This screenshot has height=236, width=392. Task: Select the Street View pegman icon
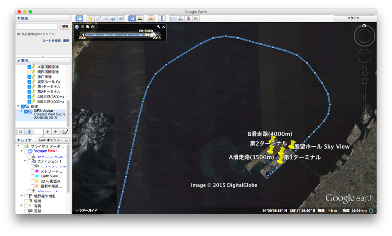click(x=364, y=71)
